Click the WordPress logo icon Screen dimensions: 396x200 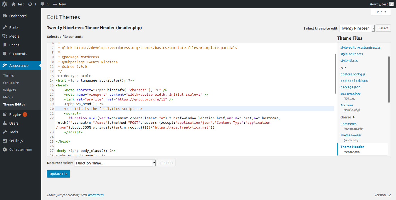pyautogui.click(x=5, y=4)
